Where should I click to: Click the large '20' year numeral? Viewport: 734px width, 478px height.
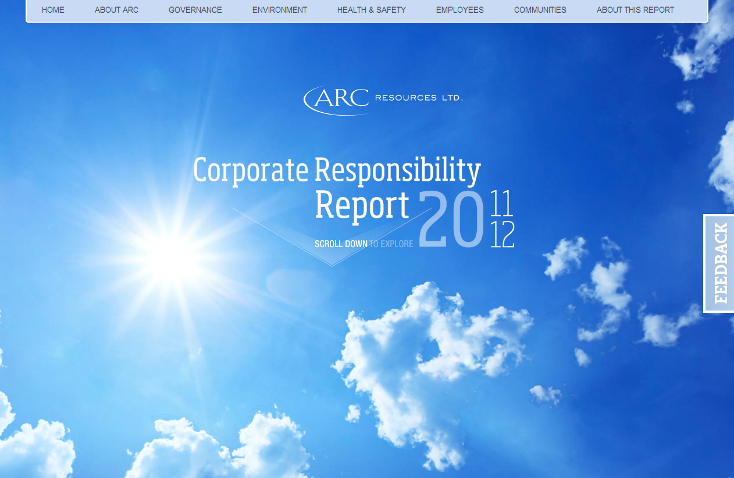[x=451, y=219]
